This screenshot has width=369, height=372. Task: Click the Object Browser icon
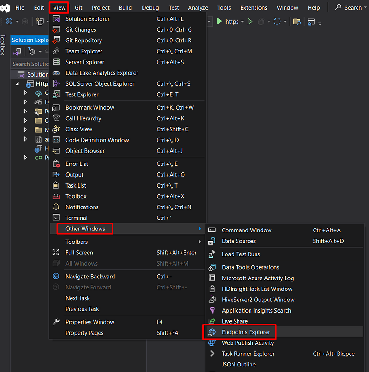tap(56, 151)
